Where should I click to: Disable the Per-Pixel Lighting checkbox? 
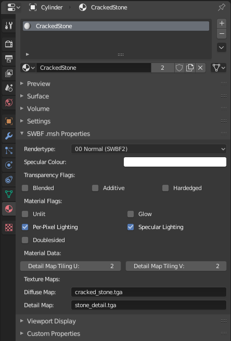(x=25, y=227)
